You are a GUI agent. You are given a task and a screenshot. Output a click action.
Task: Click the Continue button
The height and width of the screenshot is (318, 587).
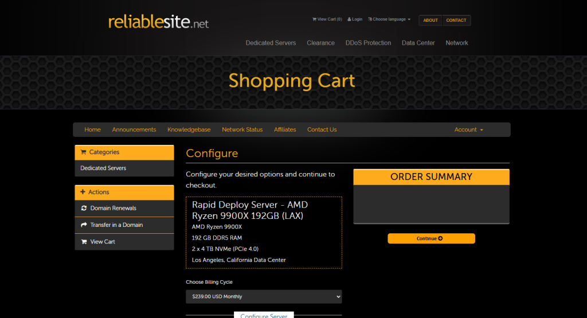tap(431, 238)
